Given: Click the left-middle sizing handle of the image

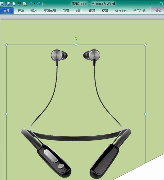Looking at the screenshot, I should [x=7, y=114].
